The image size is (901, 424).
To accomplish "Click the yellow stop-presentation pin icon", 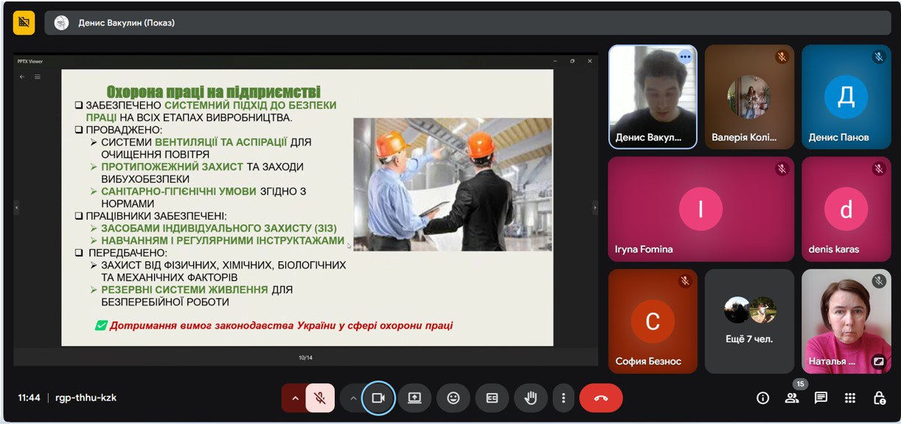I will tap(24, 23).
